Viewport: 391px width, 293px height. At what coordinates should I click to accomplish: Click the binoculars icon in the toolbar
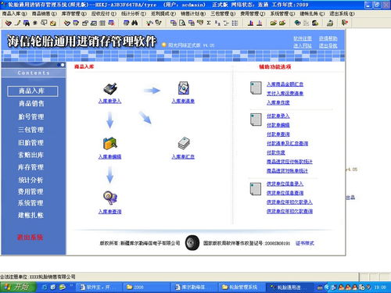tap(135, 23)
